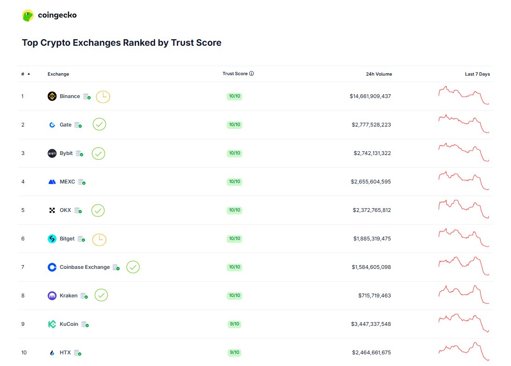The height and width of the screenshot is (366, 511).
Task: Click the green checkmark circle in Bybit row
Action: 99,154
